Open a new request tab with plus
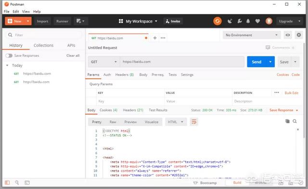 pyautogui.click(x=155, y=38)
